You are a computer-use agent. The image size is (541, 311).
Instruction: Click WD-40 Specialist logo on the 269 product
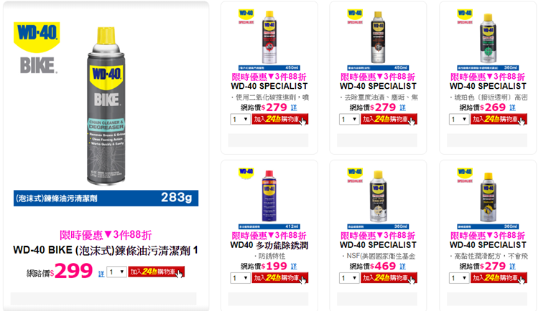(x=464, y=16)
